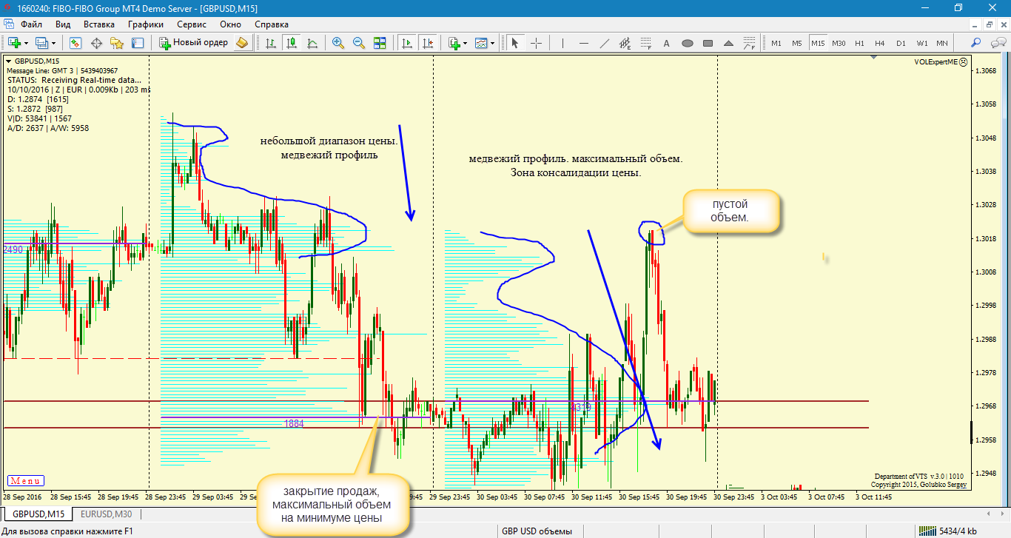Select the Fibonacci fan tool

point(749,43)
